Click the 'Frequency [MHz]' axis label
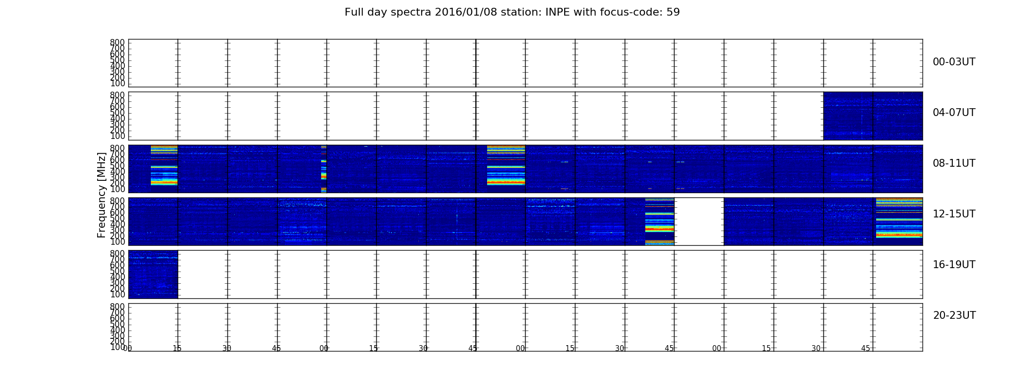 pyautogui.click(x=102, y=195)
